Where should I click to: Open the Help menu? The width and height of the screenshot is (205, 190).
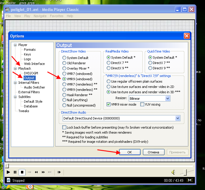[x=70, y=16]
